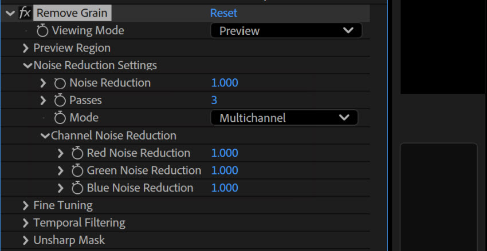The width and height of the screenshot is (487, 251).
Task: Toggle the Viewing Mode stopwatch
Action: [x=42, y=31]
